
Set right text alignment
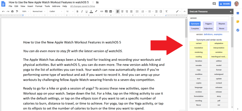point(127,11)
